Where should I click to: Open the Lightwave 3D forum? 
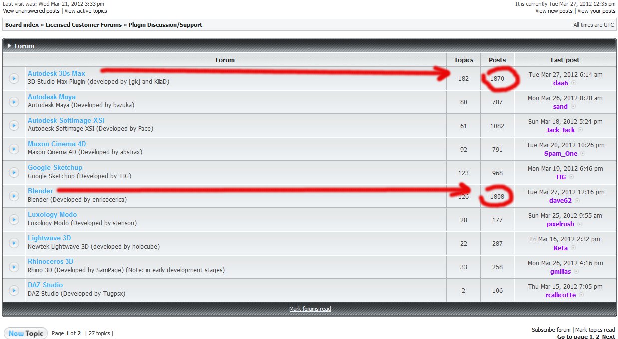(x=49, y=238)
